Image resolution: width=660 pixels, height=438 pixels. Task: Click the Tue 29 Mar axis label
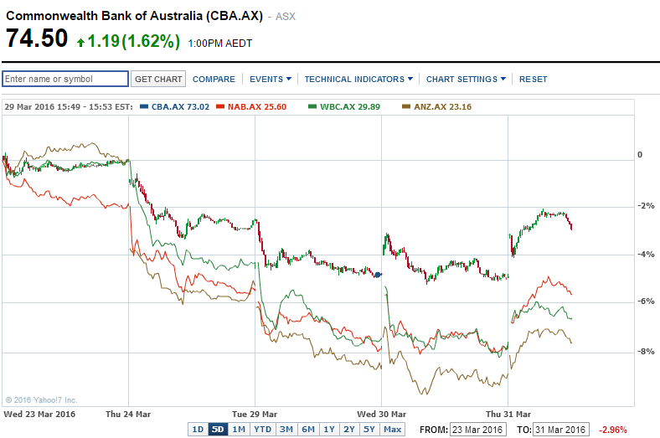255,414
